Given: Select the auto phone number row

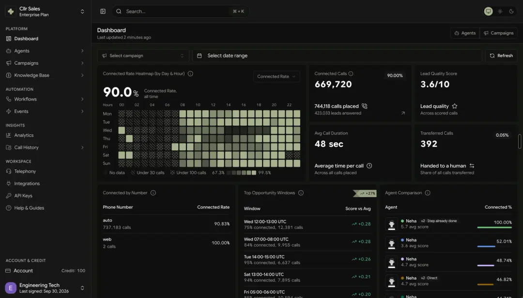Looking at the screenshot, I should [x=166, y=224].
